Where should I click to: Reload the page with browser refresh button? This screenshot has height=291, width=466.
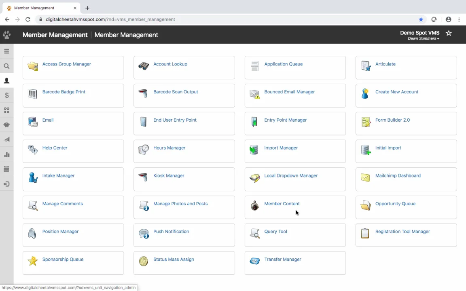tap(28, 19)
